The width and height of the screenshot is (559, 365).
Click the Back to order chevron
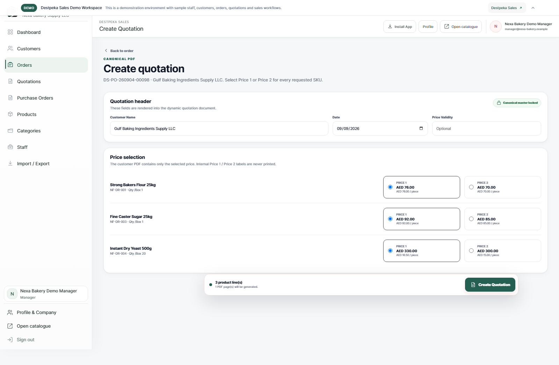coord(106,51)
